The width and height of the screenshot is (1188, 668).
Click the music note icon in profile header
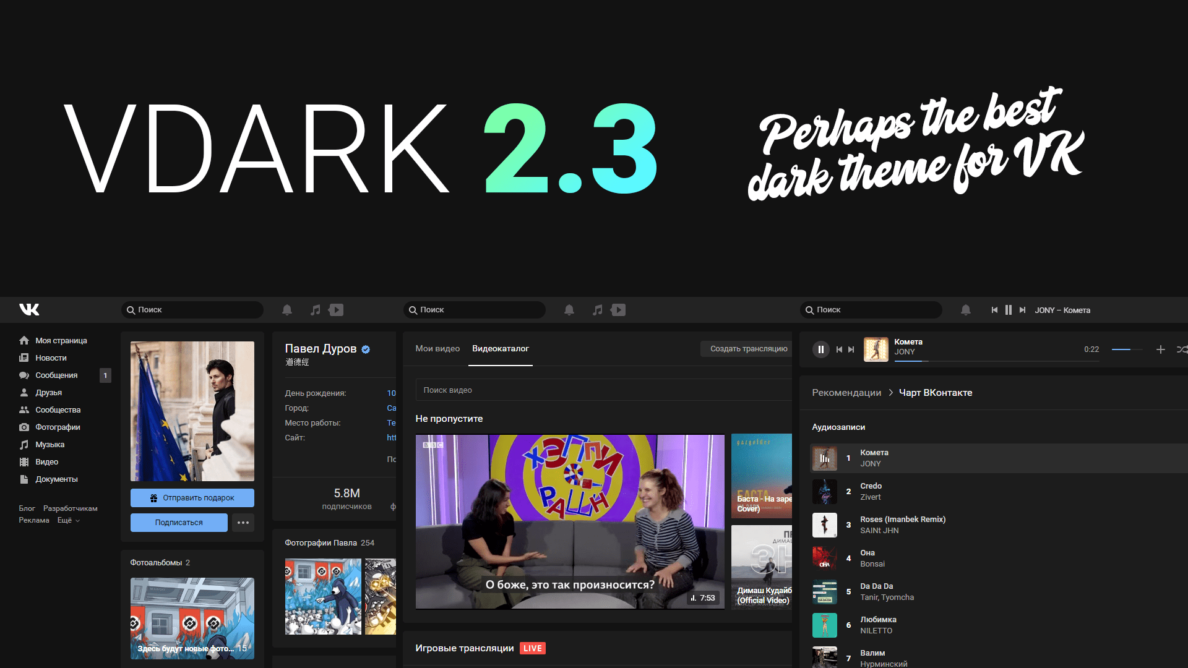click(316, 310)
